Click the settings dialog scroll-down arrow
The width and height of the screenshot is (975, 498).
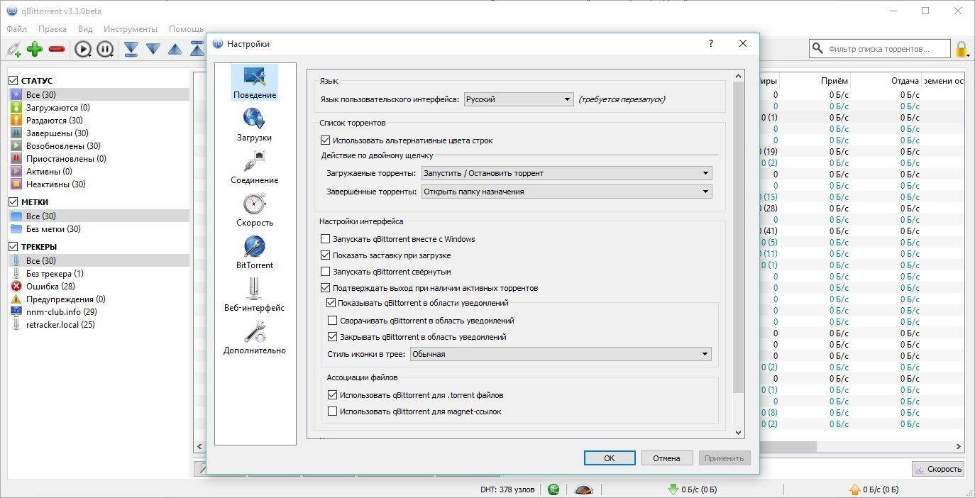point(738,432)
